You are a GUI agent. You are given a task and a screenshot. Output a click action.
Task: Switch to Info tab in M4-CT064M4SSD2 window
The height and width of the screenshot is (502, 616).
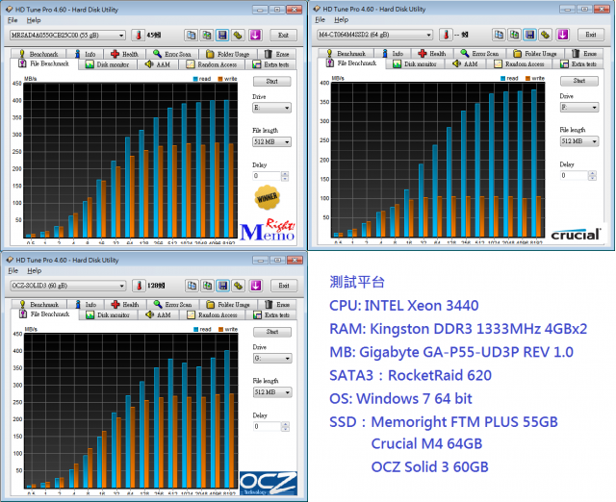pyautogui.click(x=393, y=54)
